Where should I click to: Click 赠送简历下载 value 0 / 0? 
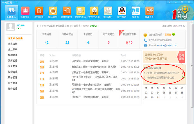coord(129,43)
